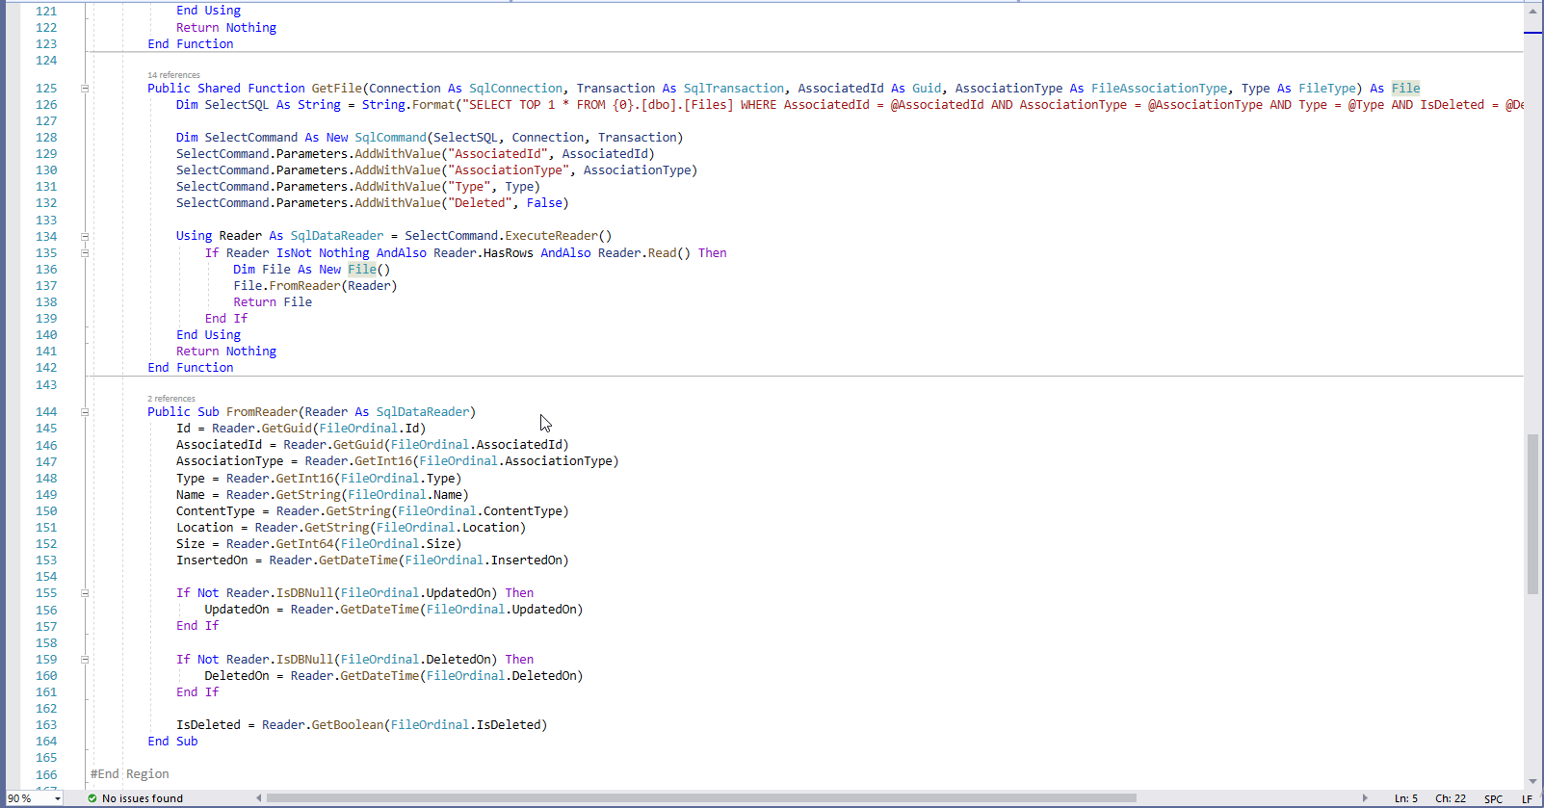This screenshot has width=1544, height=808.
Task: Collapse the Using Reader block at line 134
Action: (x=85, y=237)
